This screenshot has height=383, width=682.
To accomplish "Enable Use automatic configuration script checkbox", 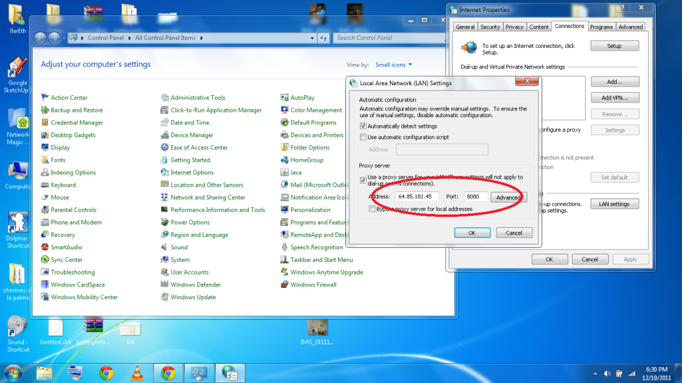I will pyautogui.click(x=363, y=137).
